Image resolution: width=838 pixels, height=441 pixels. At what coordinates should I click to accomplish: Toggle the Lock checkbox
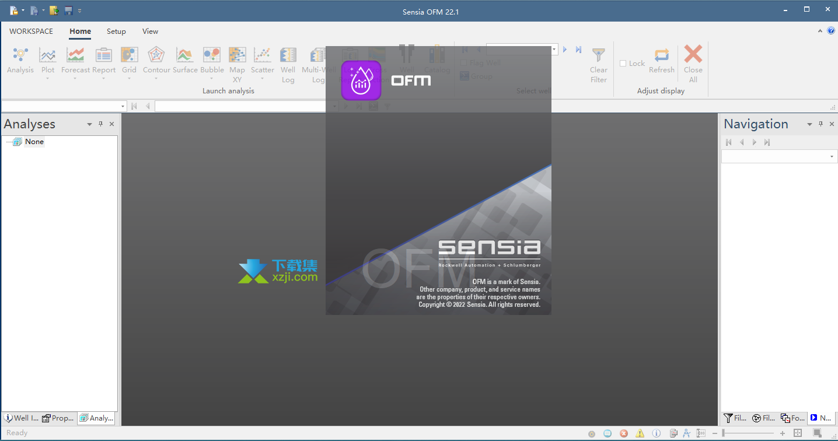pos(623,63)
